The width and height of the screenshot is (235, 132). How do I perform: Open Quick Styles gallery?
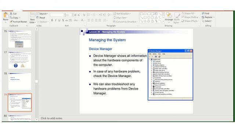tap(177, 18)
